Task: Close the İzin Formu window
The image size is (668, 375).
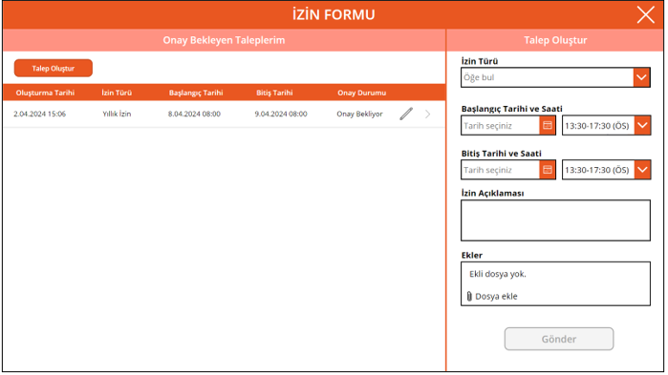Action: coord(645,15)
